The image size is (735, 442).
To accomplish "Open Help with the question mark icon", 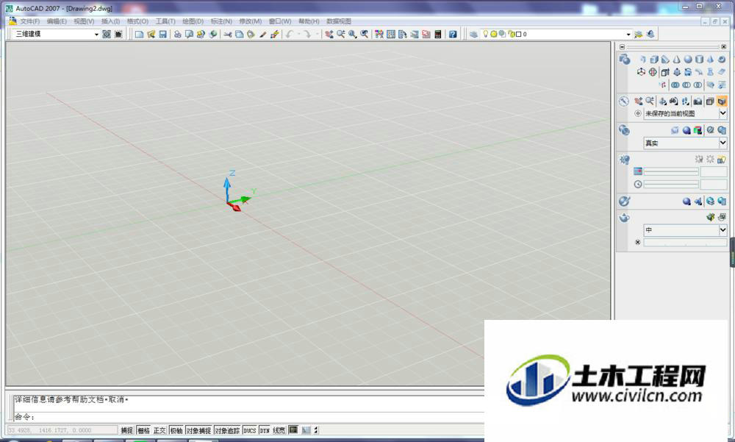I will 452,35.
